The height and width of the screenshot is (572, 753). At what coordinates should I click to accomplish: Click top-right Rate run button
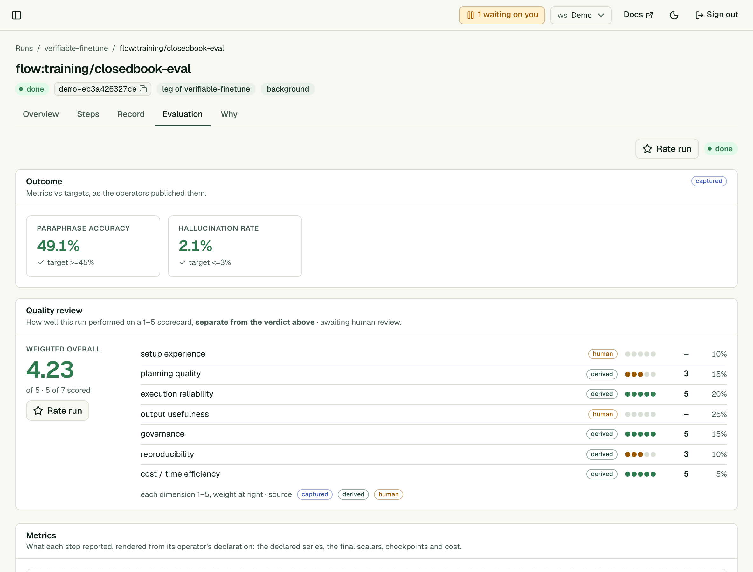(667, 149)
